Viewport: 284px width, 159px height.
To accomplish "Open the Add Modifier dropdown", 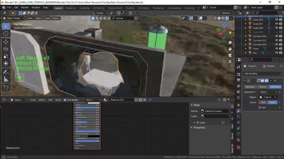I will tap(263, 74).
